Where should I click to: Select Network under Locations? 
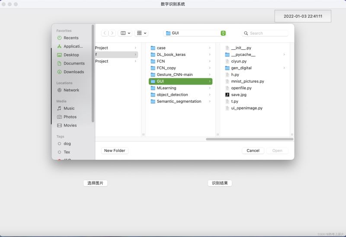click(x=71, y=90)
